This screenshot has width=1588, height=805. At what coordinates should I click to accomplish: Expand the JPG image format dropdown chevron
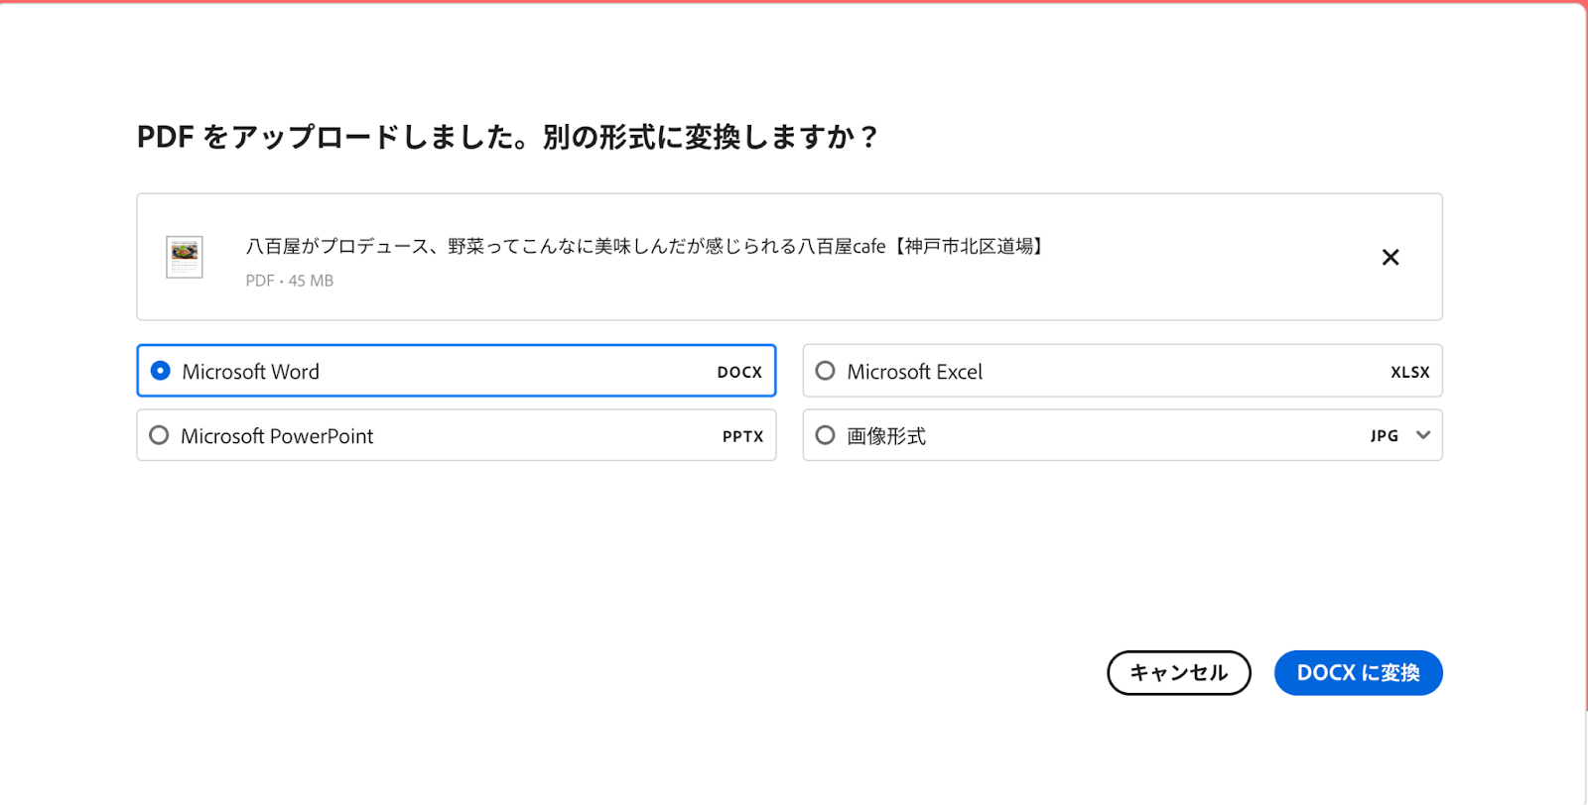tap(1423, 435)
